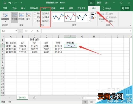Image resolution: width=133 pixels, height=104 pixels.
Task: Open the 坐标轴 axis options
Action: pos(102,17)
